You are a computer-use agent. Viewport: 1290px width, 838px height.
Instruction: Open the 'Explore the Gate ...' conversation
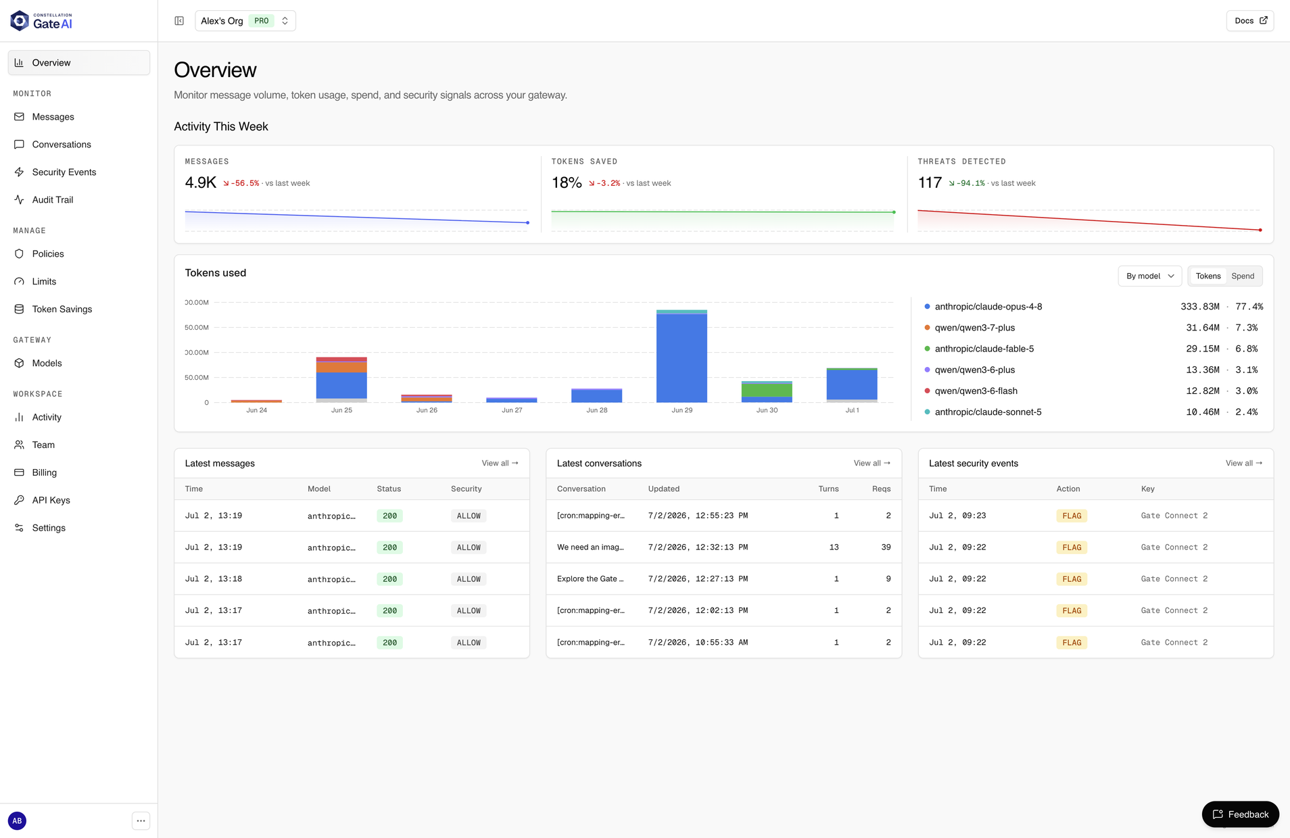(x=590, y=579)
